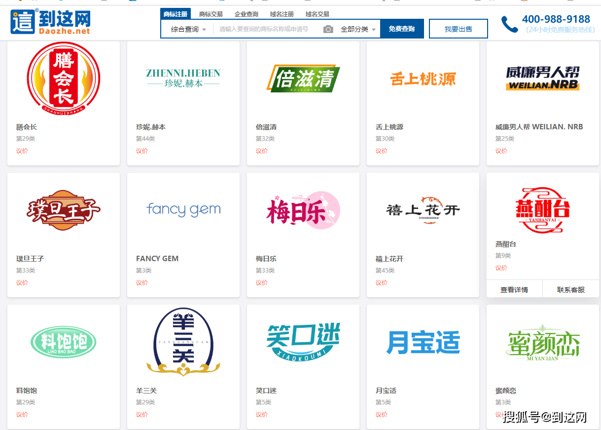This screenshot has height=430, width=601.
Task: Open the 羊三关 logo thumbnail
Action: [x=183, y=342]
